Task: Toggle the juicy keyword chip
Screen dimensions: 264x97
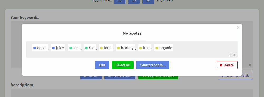Action: click(x=58, y=48)
